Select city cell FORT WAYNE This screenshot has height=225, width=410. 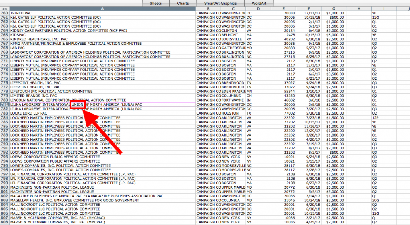[x=233, y=100]
